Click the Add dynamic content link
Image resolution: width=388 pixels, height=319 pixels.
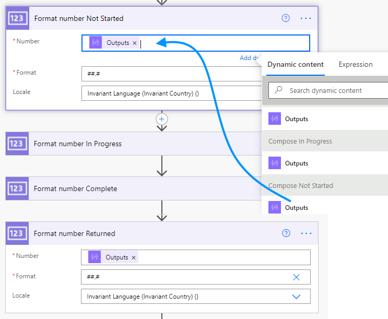click(250, 58)
